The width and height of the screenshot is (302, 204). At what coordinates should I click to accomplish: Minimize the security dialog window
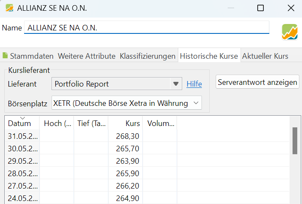(231, 8)
